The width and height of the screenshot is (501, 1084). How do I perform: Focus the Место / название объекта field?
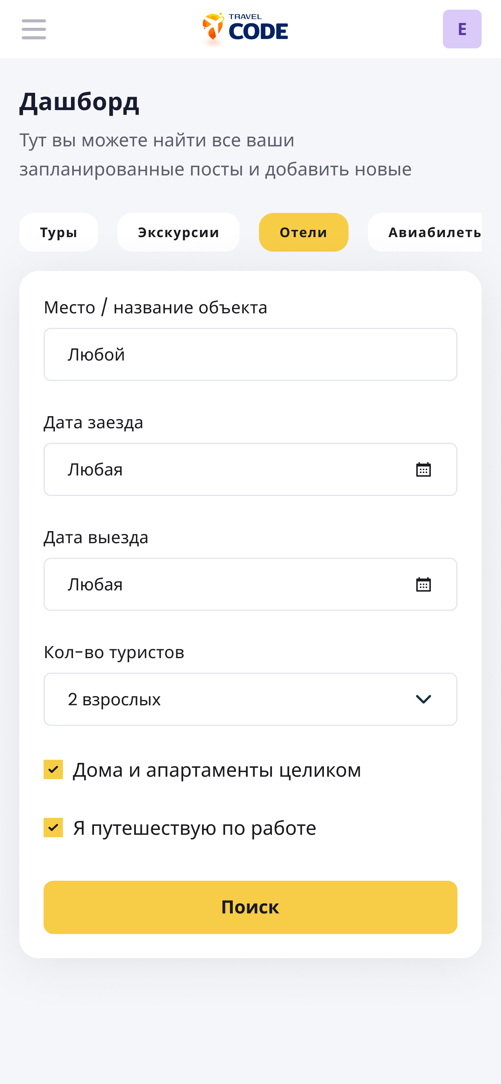pyautogui.click(x=250, y=354)
